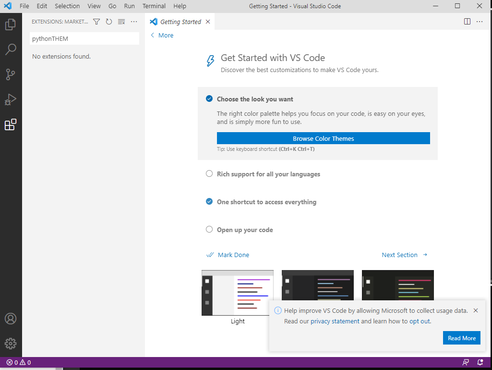Open editor more actions ellipsis
Image resolution: width=492 pixels, height=370 pixels.
pos(480,21)
